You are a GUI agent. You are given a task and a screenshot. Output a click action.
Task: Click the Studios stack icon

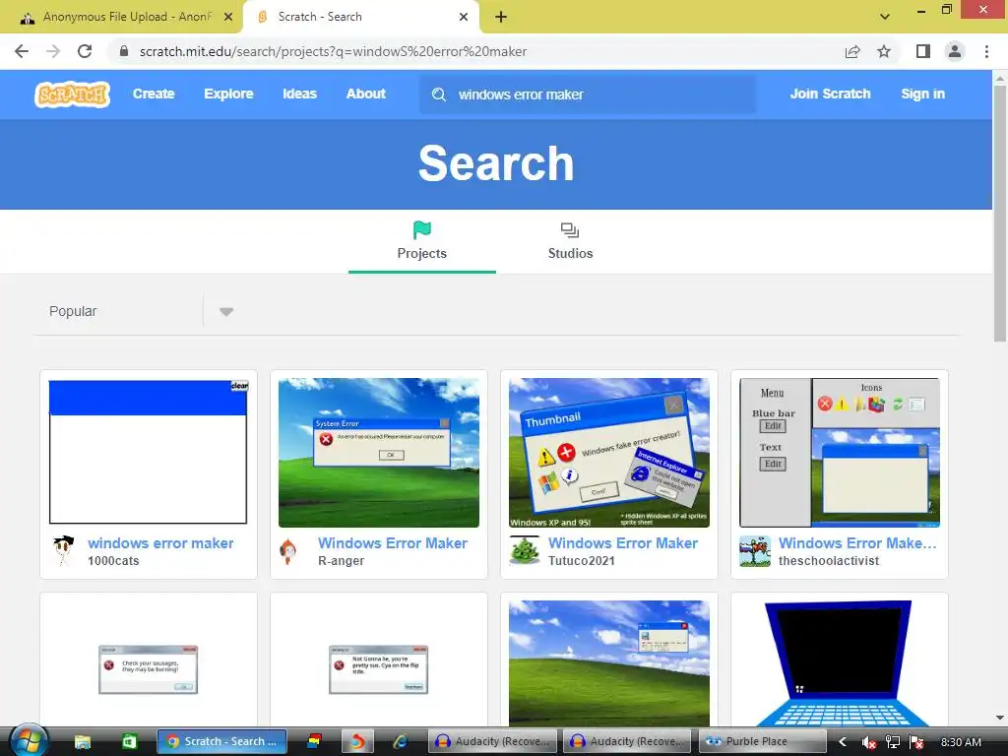(570, 229)
